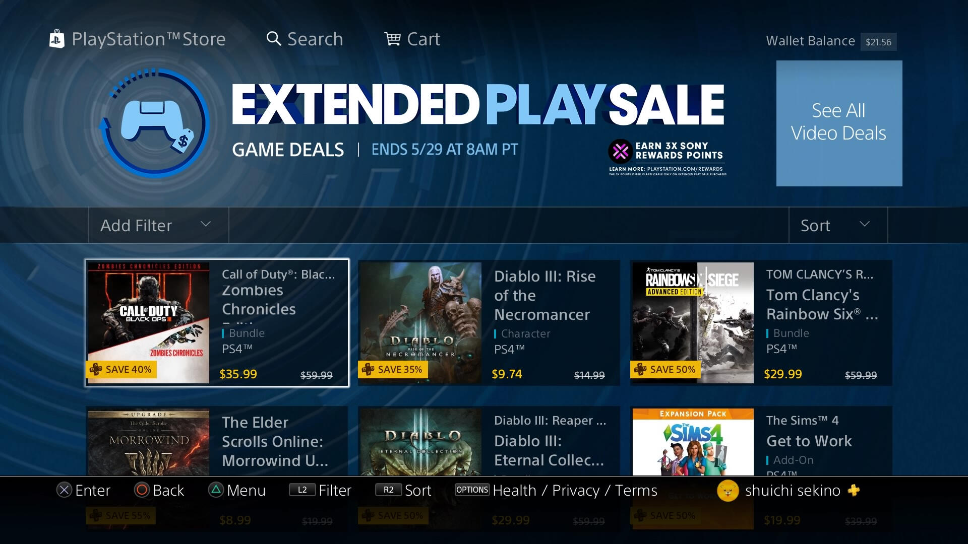The width and height of the screenshot is (968, 544).
Task: Expand the Add Filter dropdown
Action: (158, 225)
